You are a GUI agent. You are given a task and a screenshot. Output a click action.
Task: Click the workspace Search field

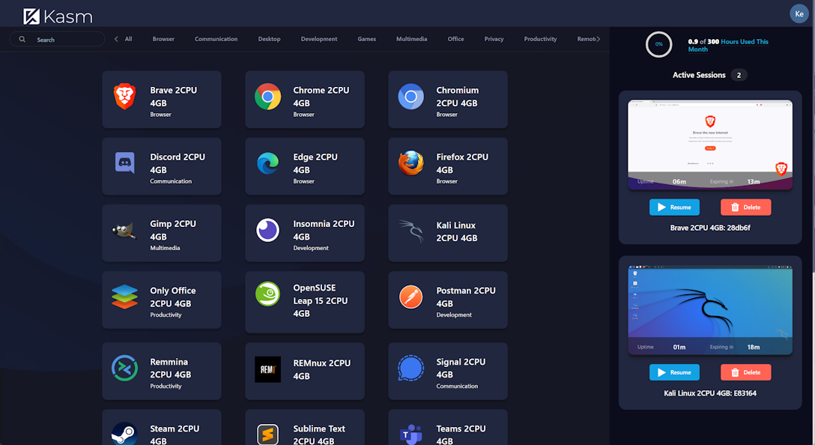(64, 40)
